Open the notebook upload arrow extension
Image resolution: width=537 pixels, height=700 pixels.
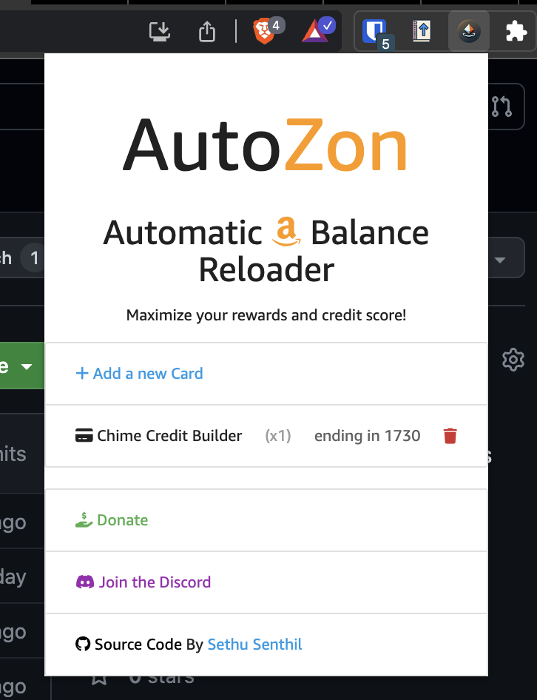tap(422, 31)
